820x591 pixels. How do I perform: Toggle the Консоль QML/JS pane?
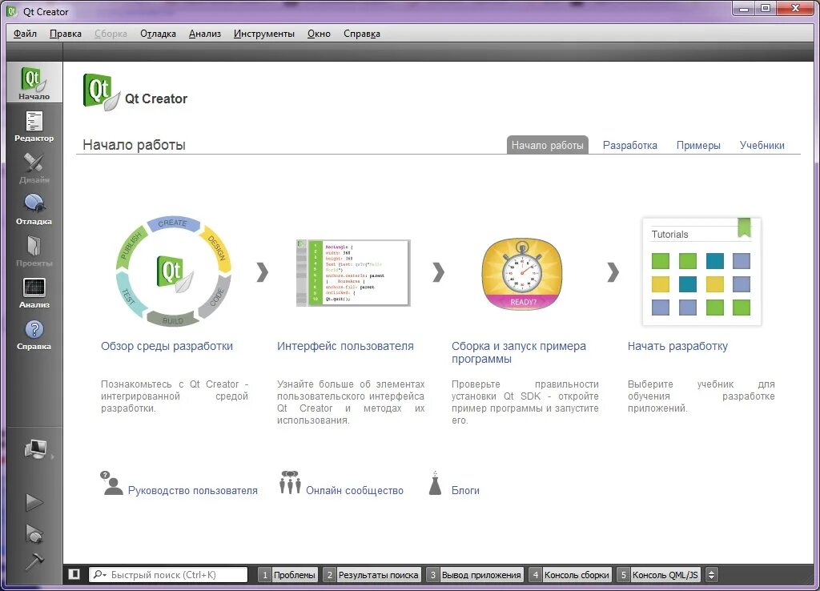click(658, 575)
